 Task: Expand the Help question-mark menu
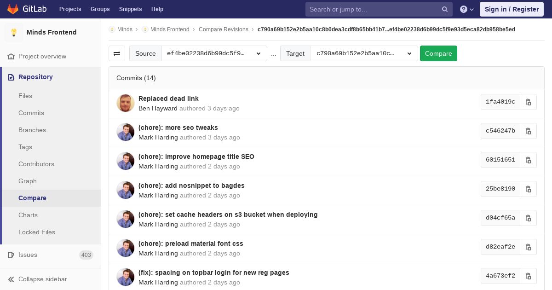click(467, 9)
